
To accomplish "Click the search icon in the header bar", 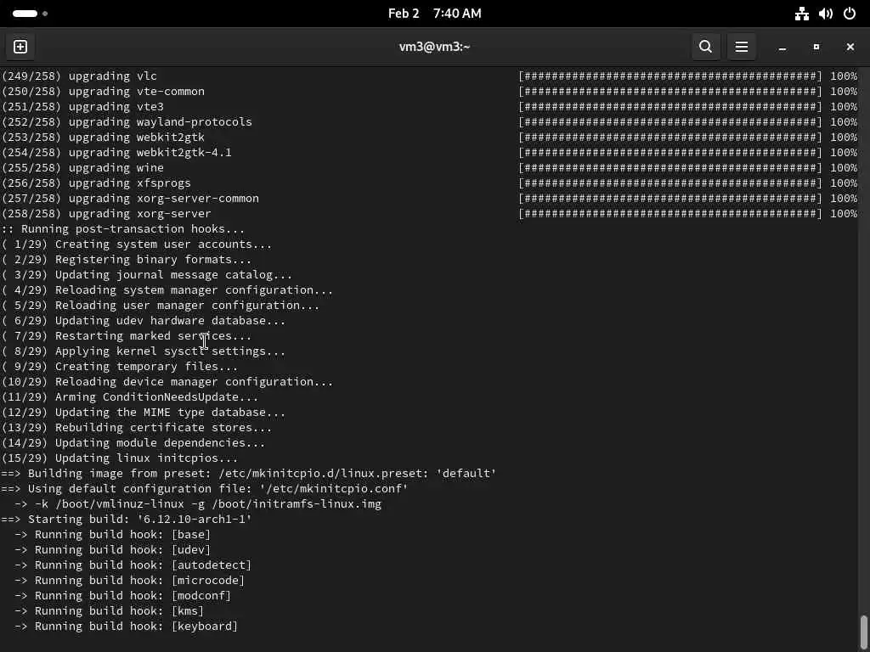I will [x=705, y=47].
